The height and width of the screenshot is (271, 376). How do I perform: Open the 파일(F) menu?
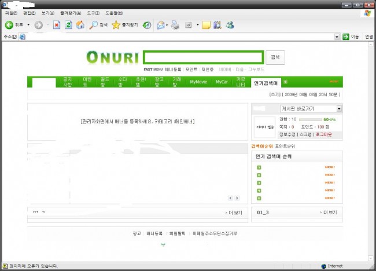tap(11, 13)
